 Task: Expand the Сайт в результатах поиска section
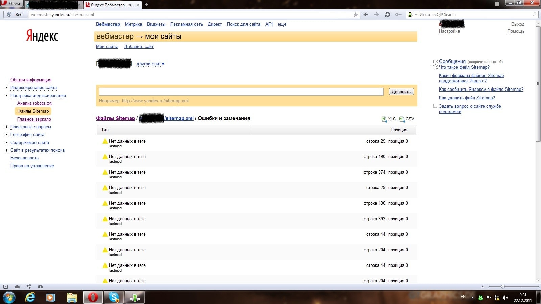6,150
